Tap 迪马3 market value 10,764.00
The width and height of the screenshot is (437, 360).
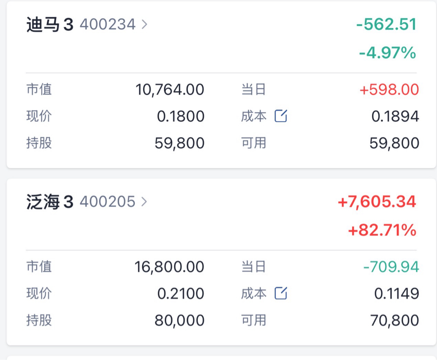point(170,90)
